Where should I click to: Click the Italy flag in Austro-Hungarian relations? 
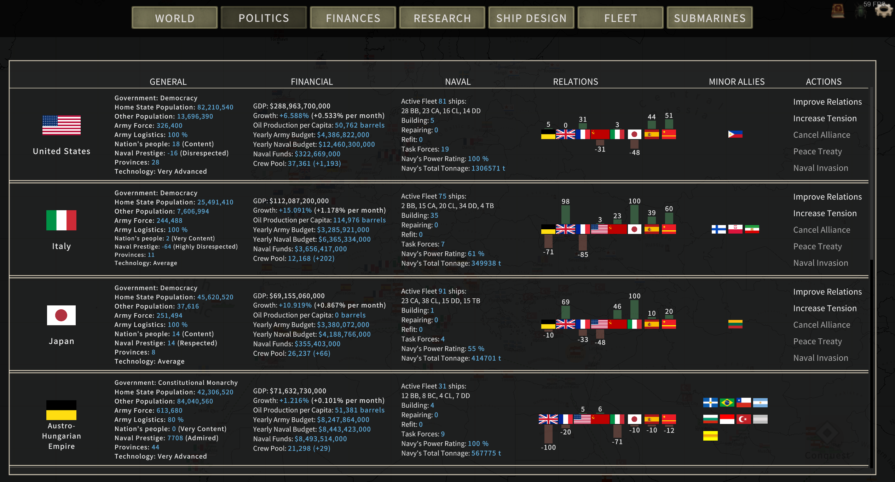click(x=617, y=419)
